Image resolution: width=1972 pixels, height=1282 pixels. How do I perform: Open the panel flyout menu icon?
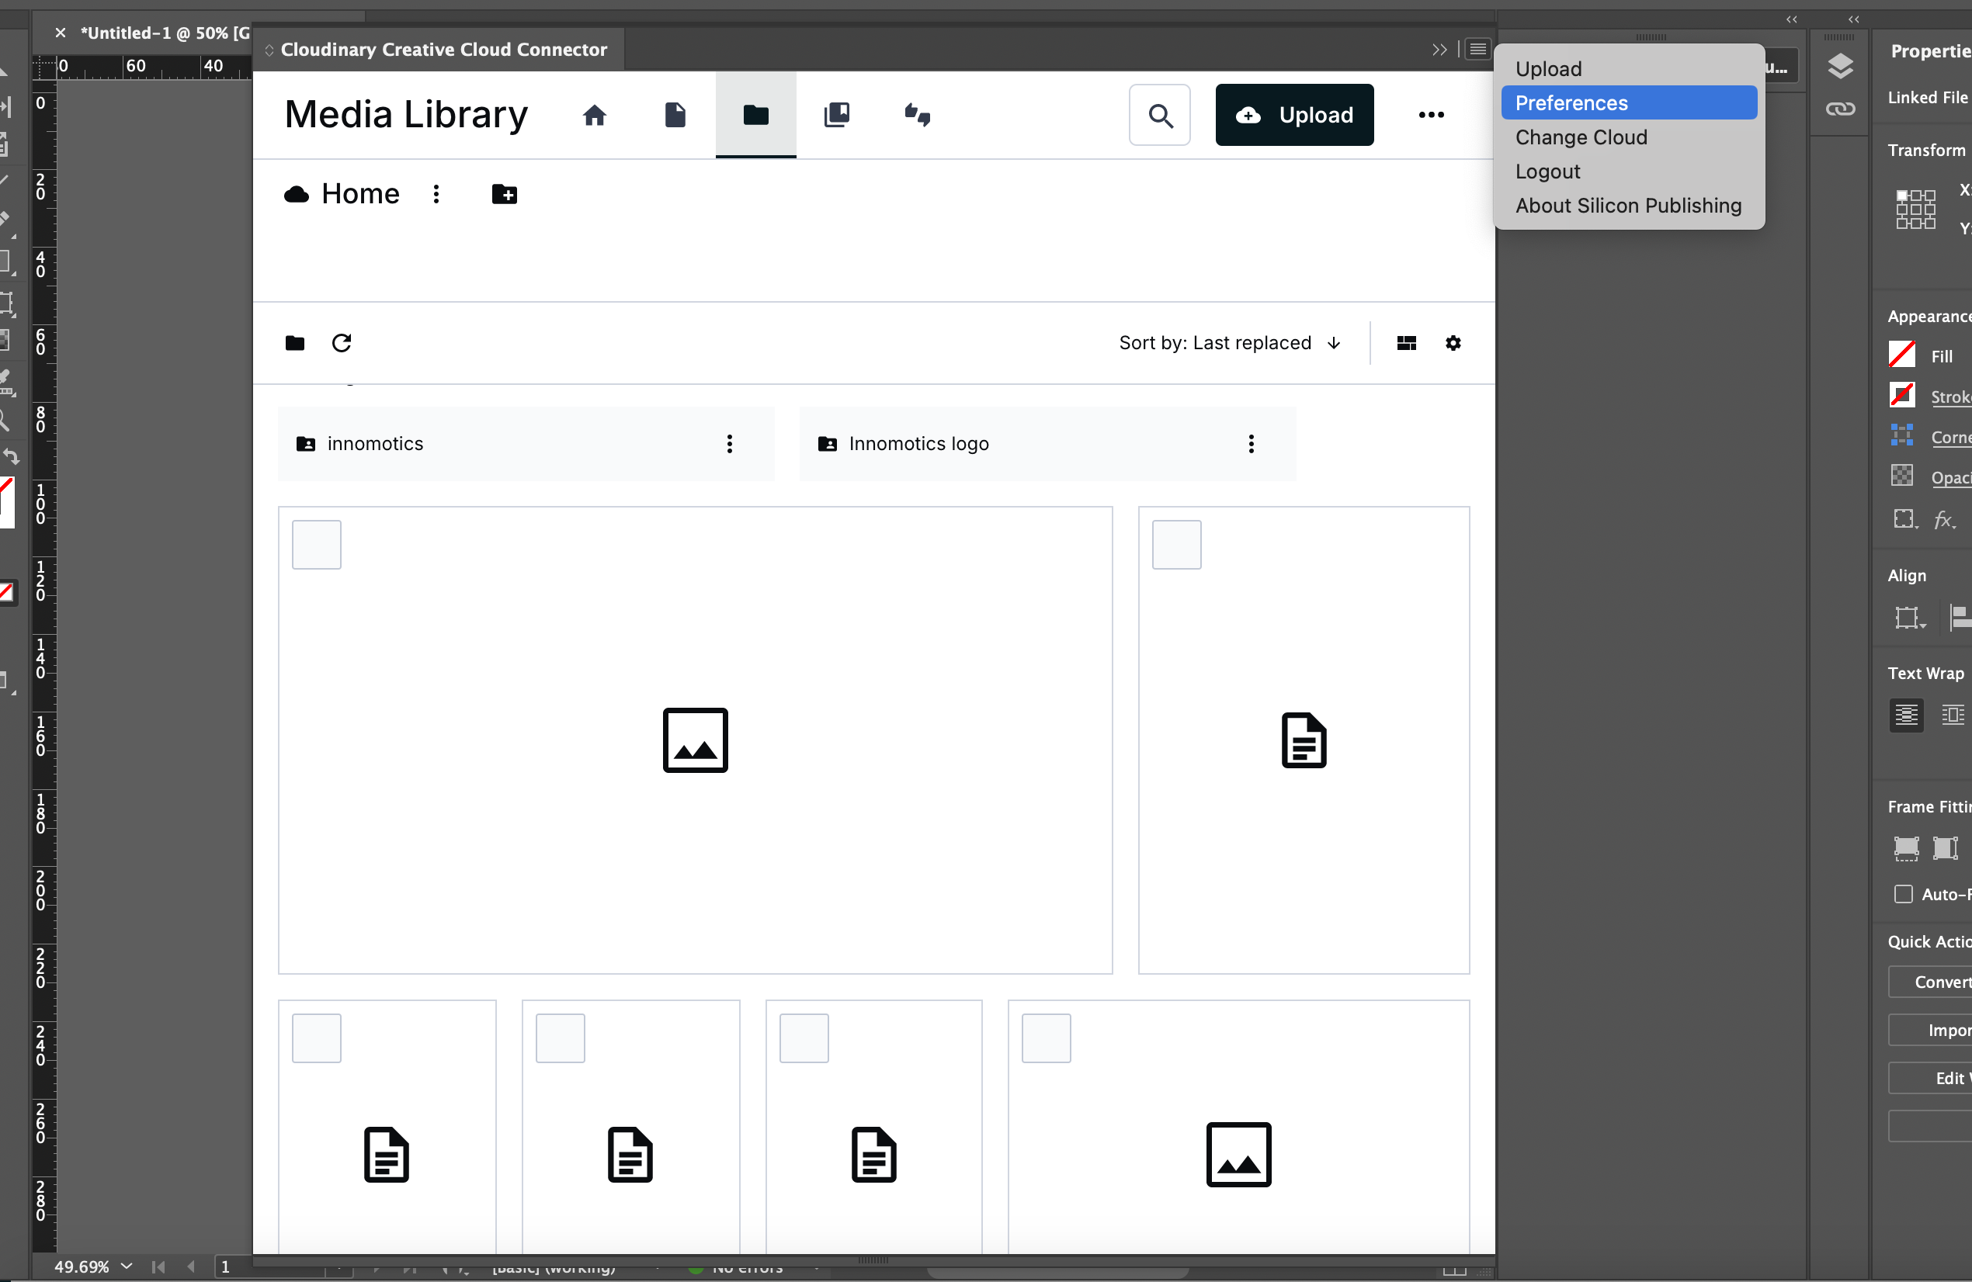pos(1477,50)
